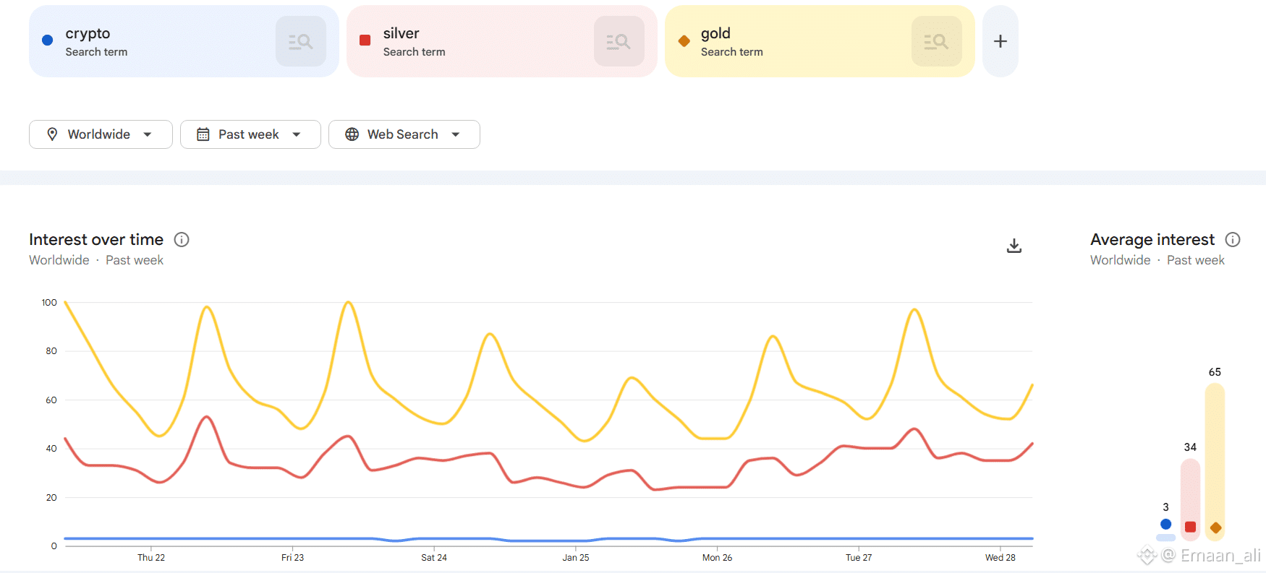
Task: Add a comparison term with plus button
Action: point(1000,41)
